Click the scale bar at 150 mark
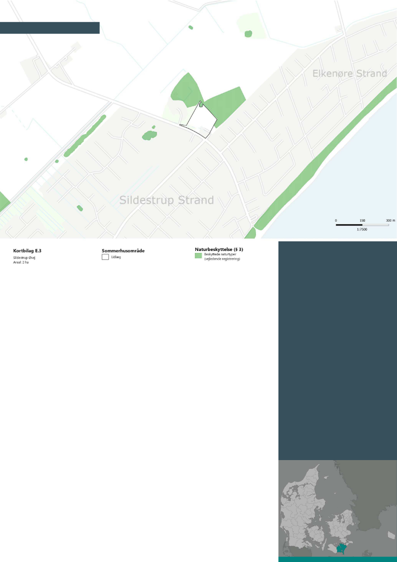Viewport: 397px width, 562px height. click(x=362, y=225)
